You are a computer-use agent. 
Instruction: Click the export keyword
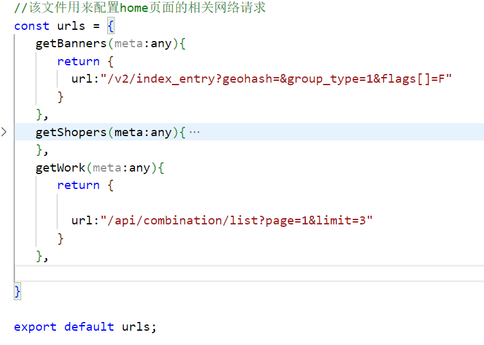(35, 327)
